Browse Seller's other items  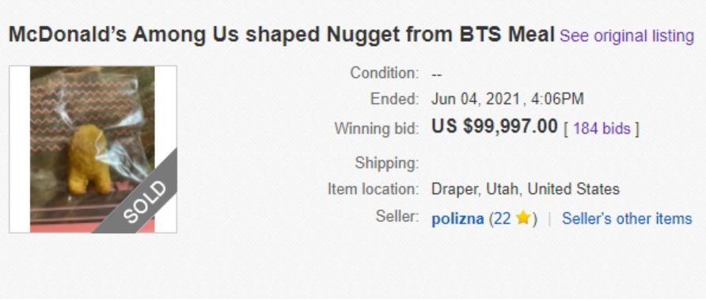[627, 218]
